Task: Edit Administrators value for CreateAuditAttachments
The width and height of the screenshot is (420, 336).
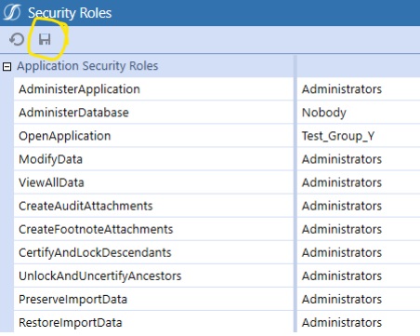Action: [x=359, y=206]
